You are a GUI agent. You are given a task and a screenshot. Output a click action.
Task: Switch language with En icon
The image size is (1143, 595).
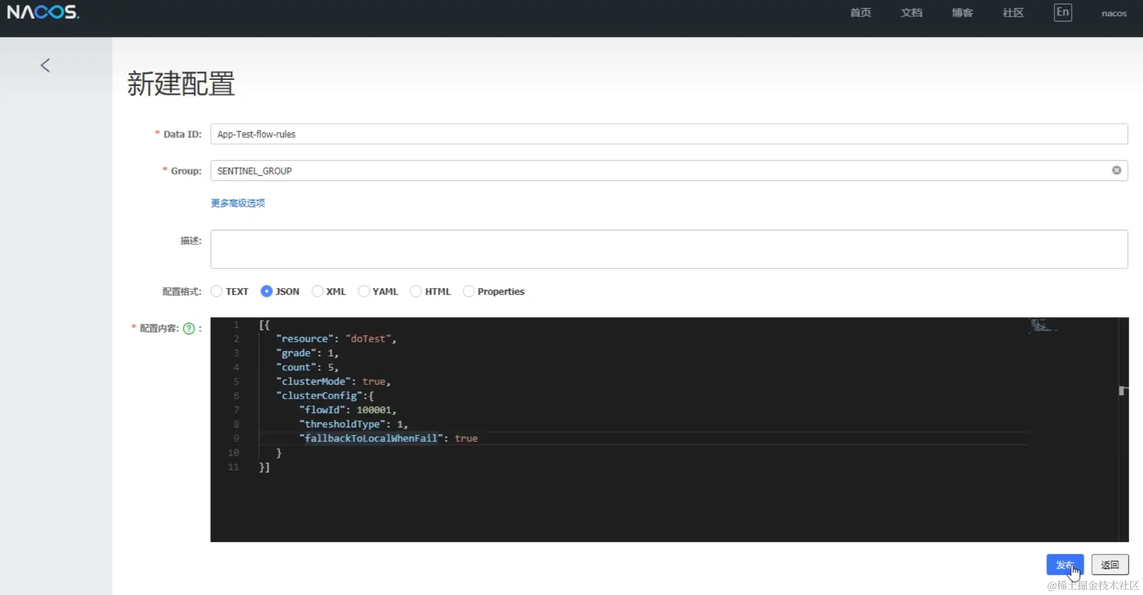[1062, 12]
